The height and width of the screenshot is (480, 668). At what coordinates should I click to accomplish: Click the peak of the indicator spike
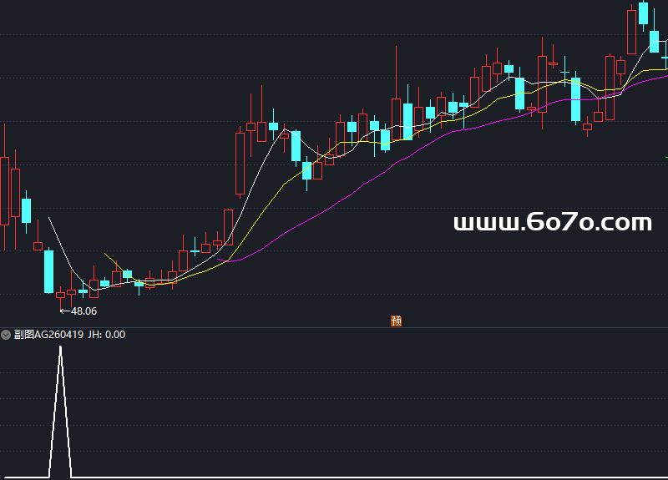tap(60, 346)
